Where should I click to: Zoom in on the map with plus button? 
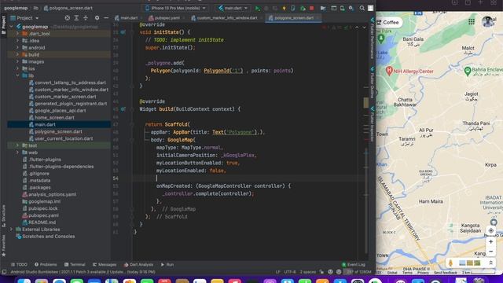[490, 241]
